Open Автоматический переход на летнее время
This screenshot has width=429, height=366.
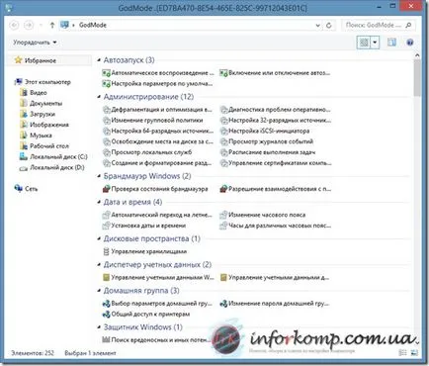[x=157, y=215]
